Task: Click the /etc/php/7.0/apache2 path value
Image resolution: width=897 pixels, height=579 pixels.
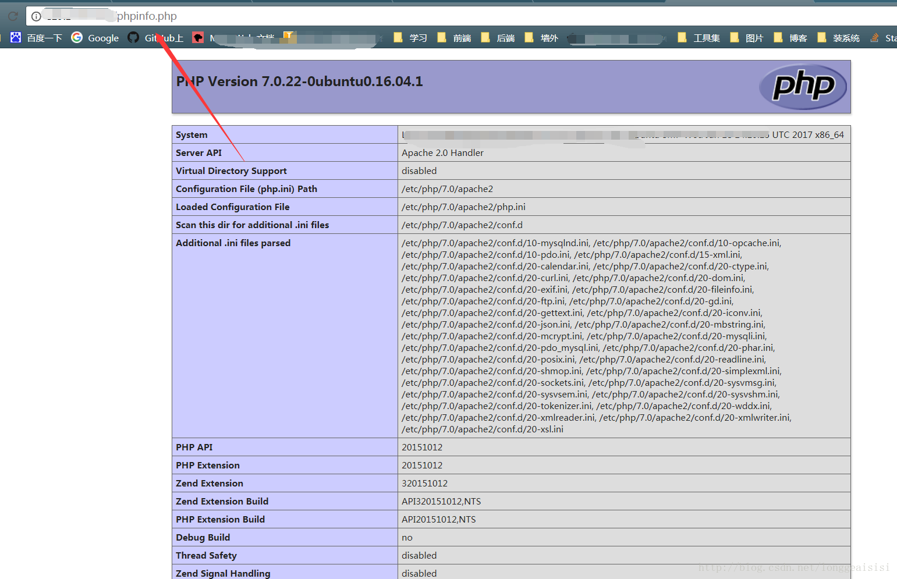Action: [447, 189]
